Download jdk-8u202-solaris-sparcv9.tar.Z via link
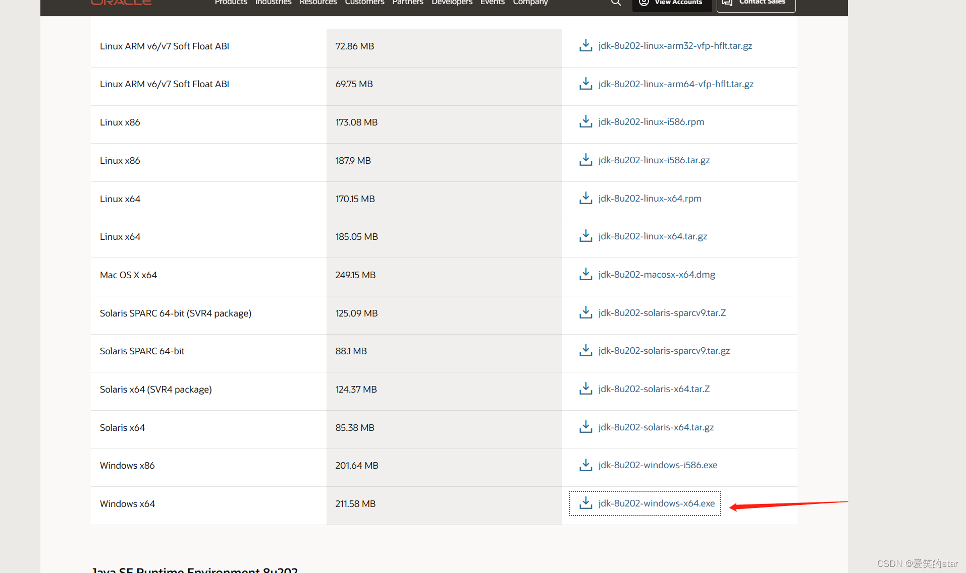966x573 pixels. click(662, 312)
